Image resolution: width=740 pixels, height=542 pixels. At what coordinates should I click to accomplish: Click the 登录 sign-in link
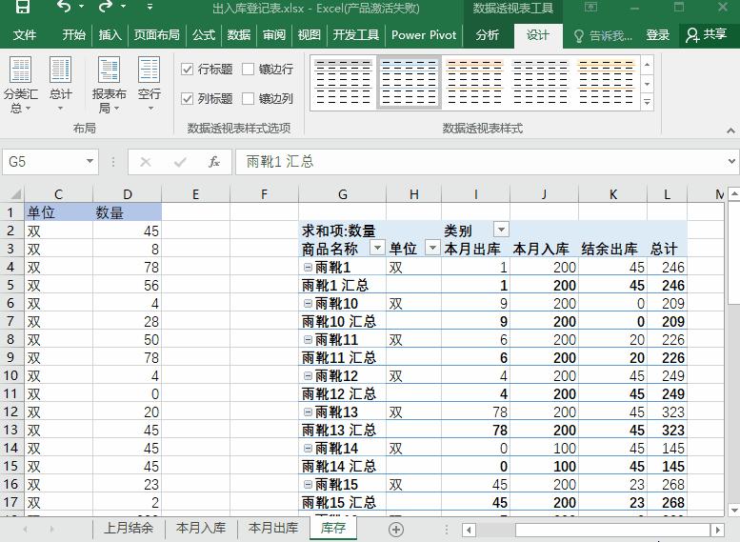657,35
